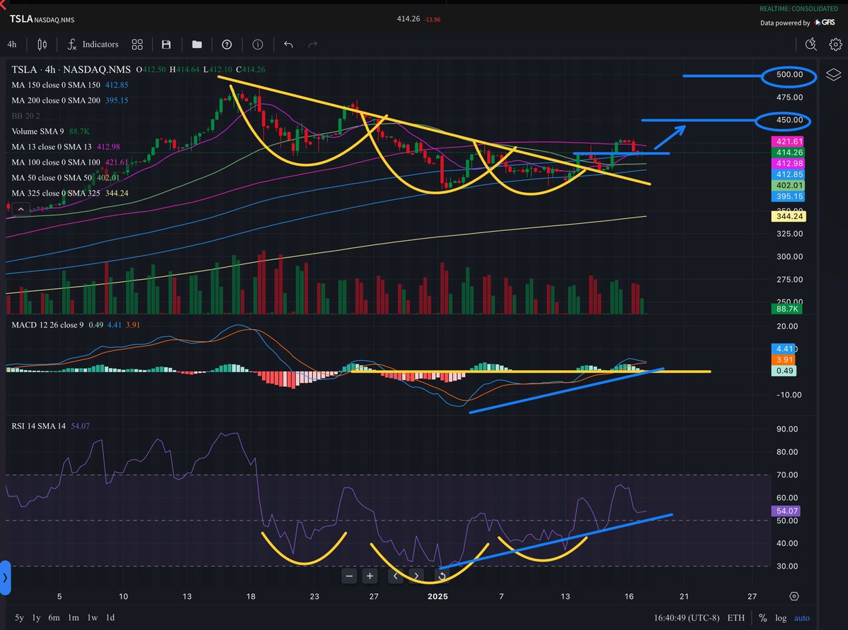Open the Indicators fx icon menu
The image size is (848, 630).
point(71,44)
